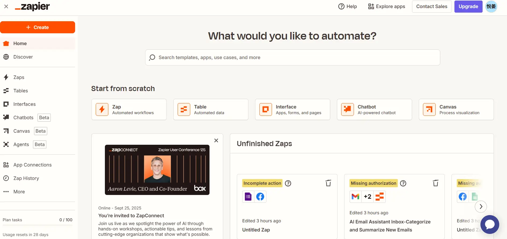Click the +2 more apps indicator
This screenshot has width=507, height=239.
tap(368, 197)
